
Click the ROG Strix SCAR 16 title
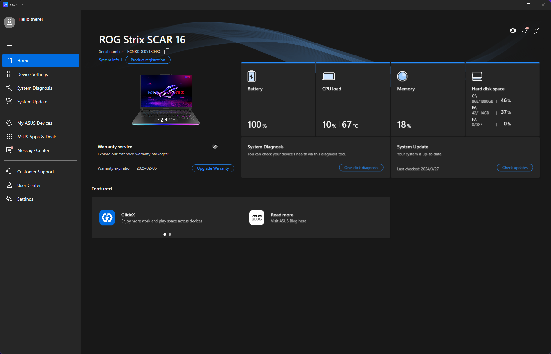pos(142,40)
